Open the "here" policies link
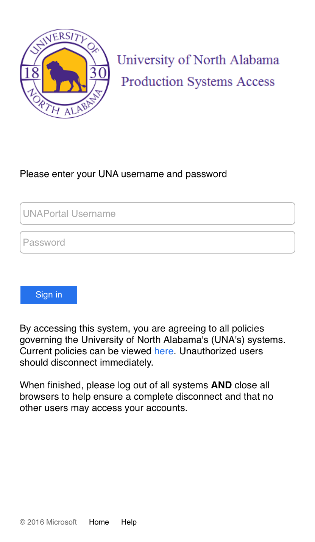 (164, 351)
